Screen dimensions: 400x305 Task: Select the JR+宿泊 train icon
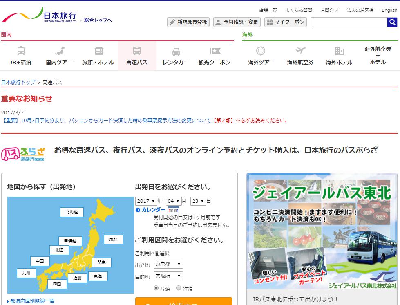pos(21,51)
